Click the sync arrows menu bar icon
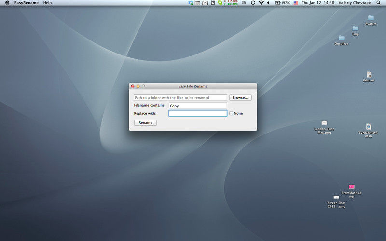Image resolution: width=386 pixels, height=241 pixels. [253, 3]
